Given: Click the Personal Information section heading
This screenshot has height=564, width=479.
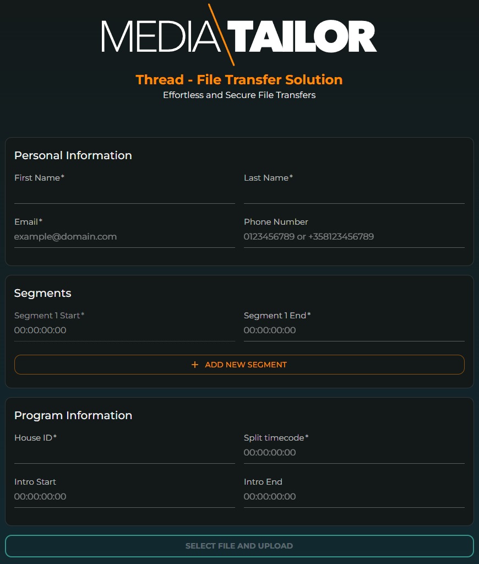Looking at the screenshot, I should point(73,155).
